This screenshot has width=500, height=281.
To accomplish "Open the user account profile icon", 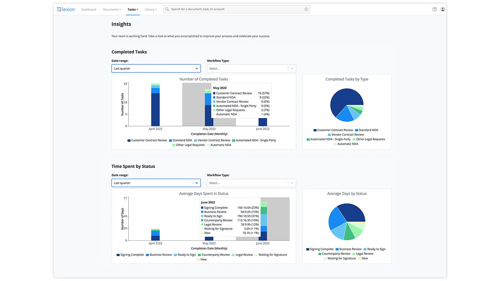I will pyautogui.click(x=443, y=9).
